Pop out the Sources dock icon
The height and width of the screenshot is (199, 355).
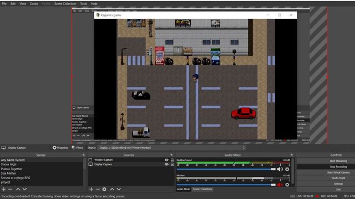[171, 155]
